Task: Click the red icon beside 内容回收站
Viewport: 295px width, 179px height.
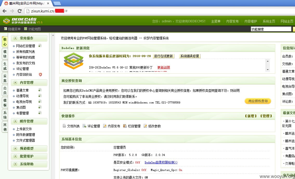Action: pos(40,74)
